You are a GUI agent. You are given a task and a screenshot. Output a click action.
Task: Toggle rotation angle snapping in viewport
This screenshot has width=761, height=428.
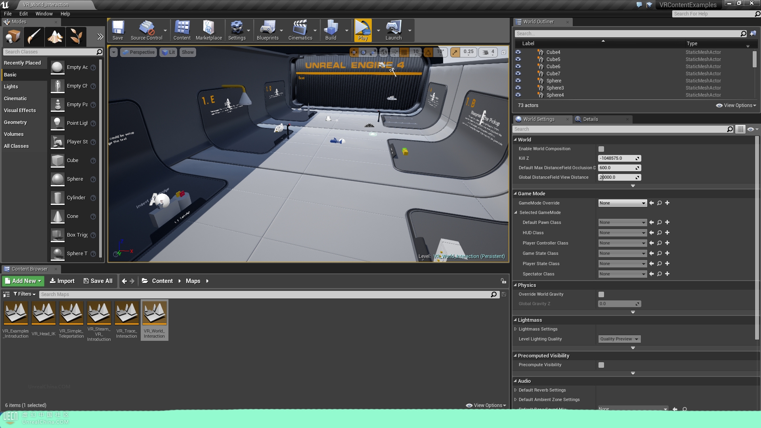coord(428,52)
